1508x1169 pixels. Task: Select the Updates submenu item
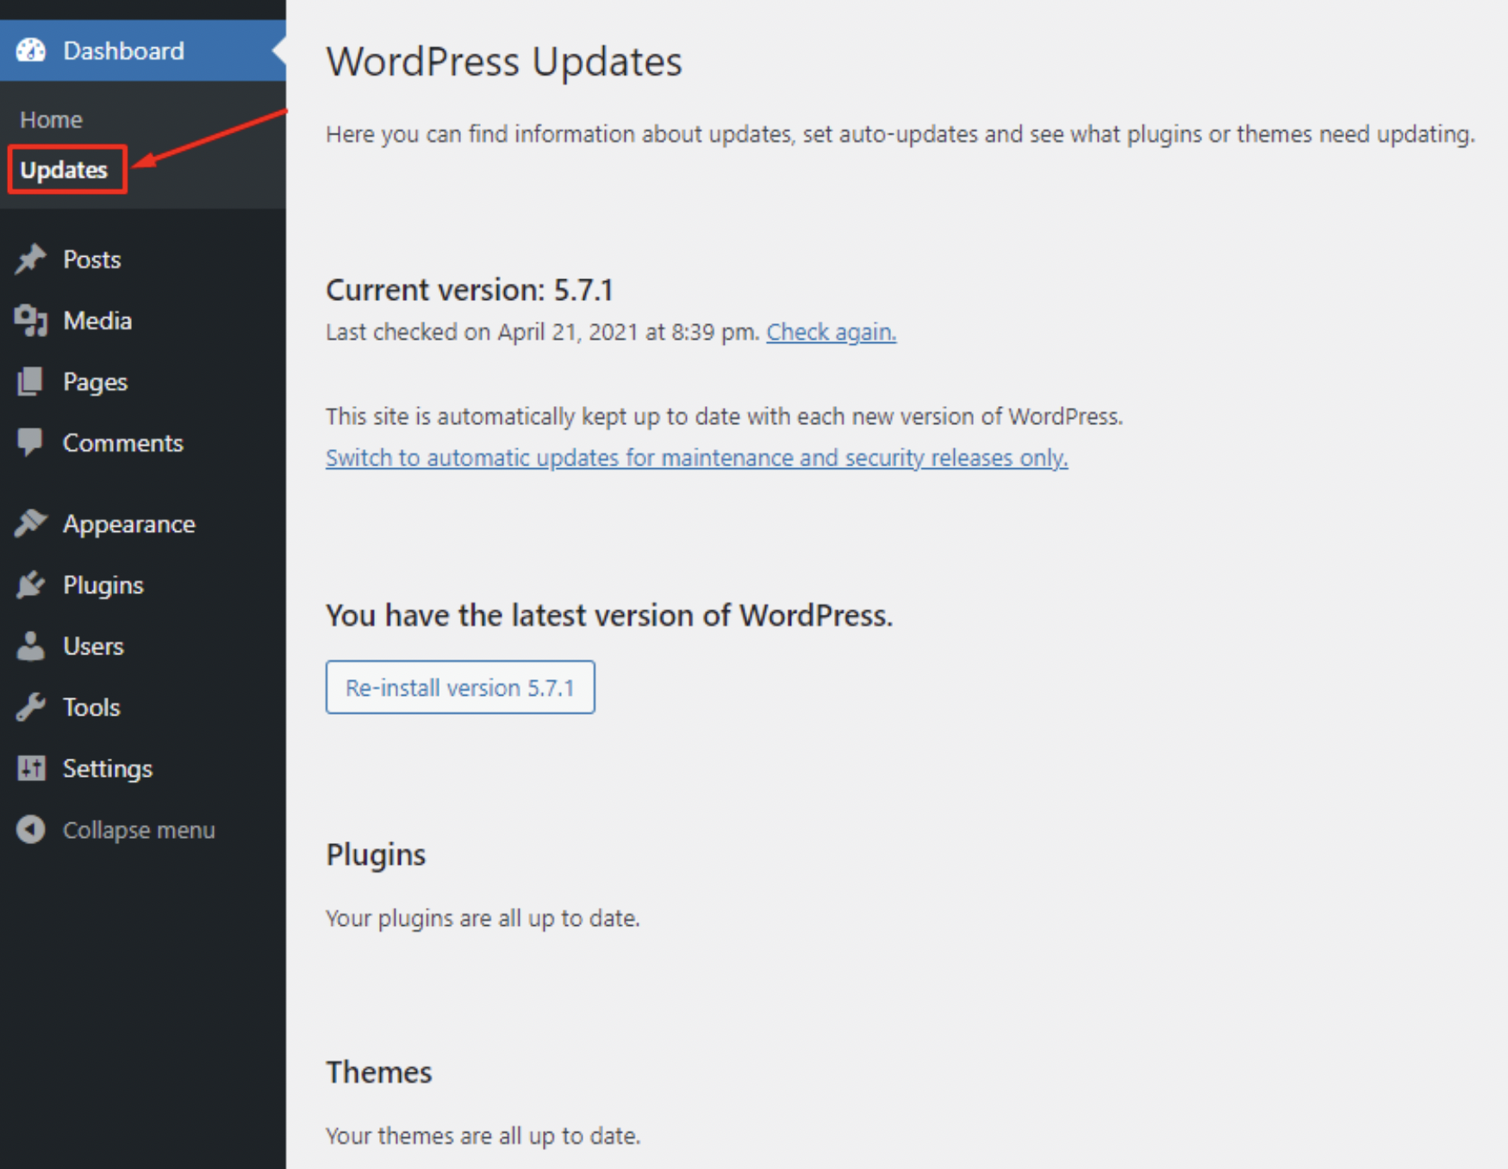tap(64, 170)
